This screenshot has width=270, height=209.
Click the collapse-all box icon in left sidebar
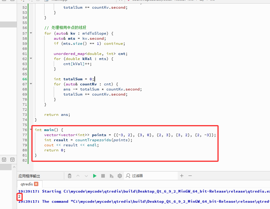point(13,160)
